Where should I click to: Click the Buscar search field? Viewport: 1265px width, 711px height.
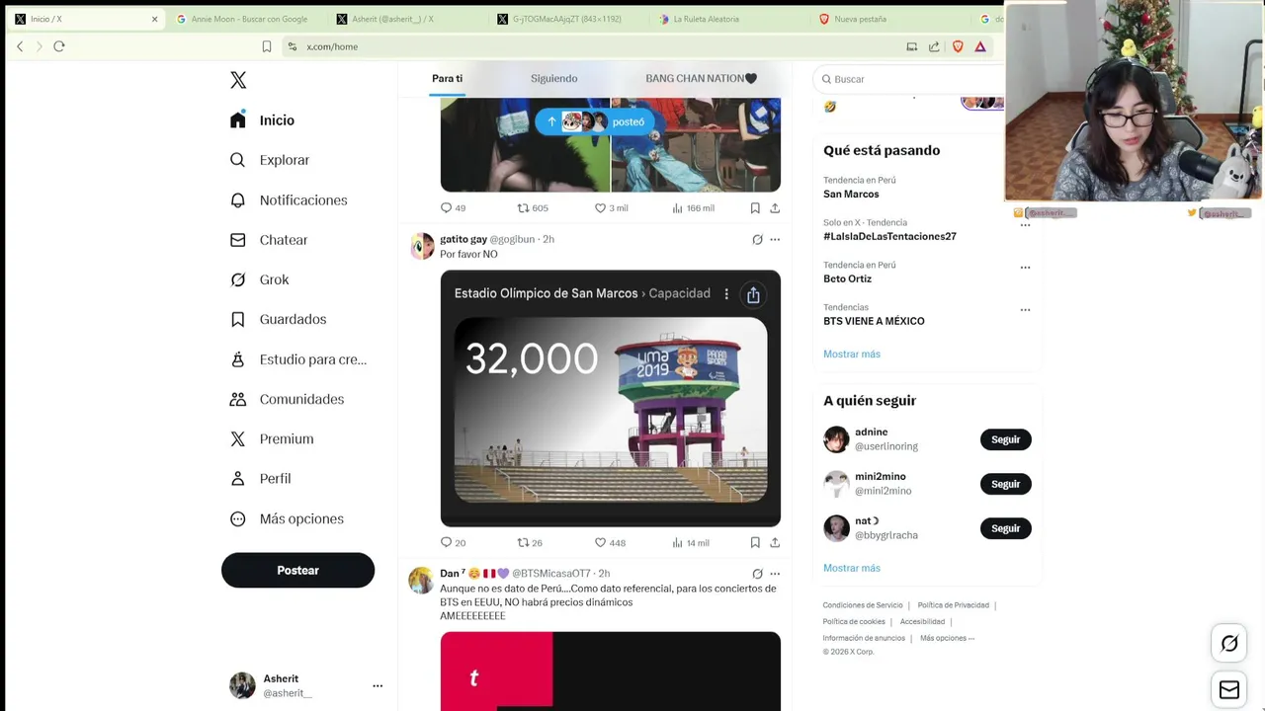coord(909,79)
